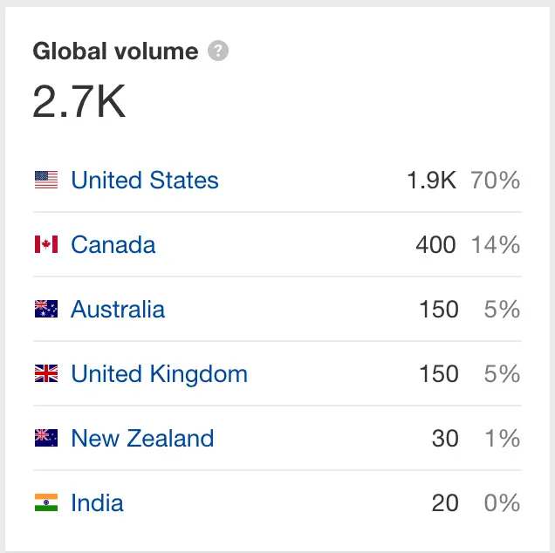Viewport: 555px width, 553px height.
Task: Follow the New Zealand country link
Action: [x=142, y=439]
